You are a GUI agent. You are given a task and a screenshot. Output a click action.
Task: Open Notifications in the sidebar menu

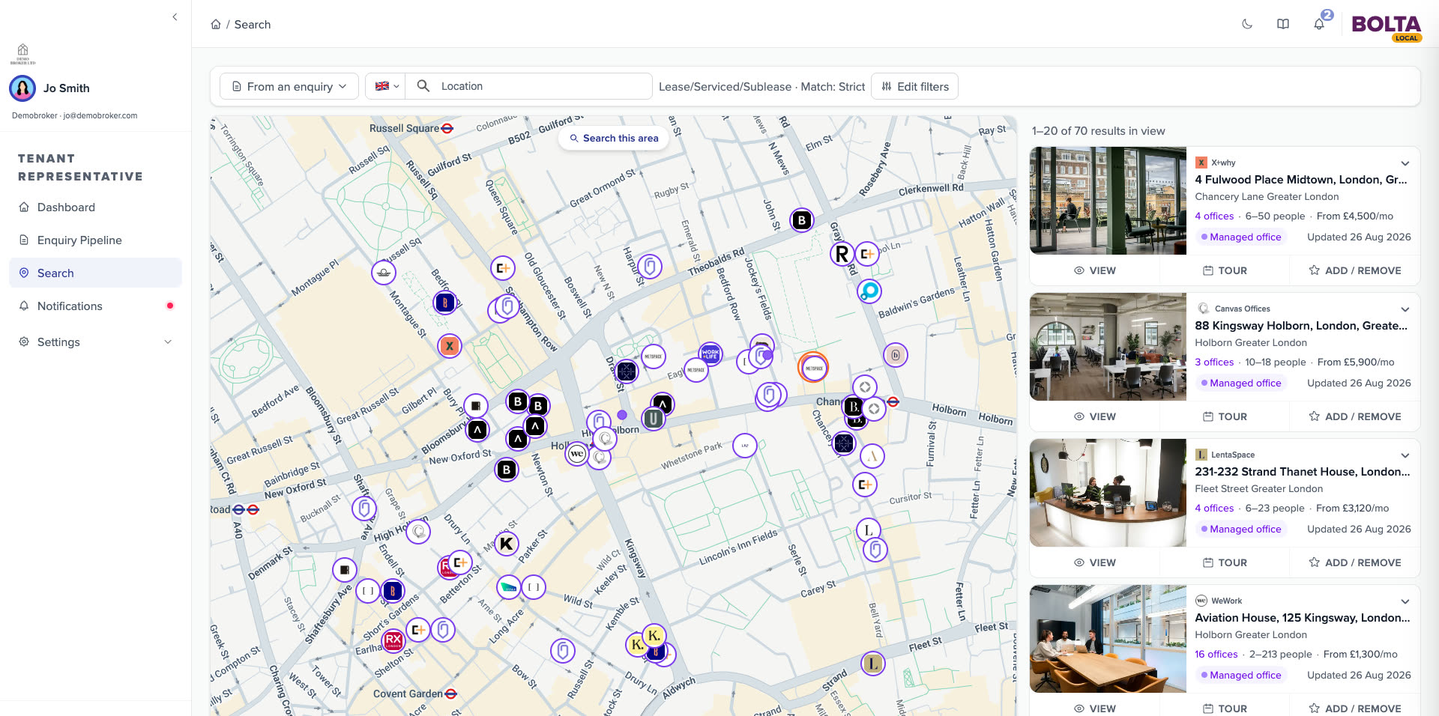(x=95, y=306)
